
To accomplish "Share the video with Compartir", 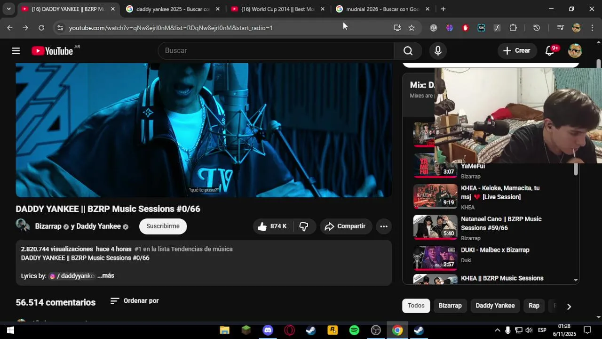I will pos(346,226).
